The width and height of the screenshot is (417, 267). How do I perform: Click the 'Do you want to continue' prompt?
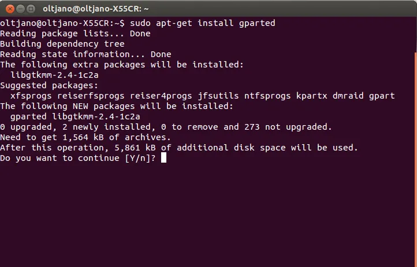(61, 158)
